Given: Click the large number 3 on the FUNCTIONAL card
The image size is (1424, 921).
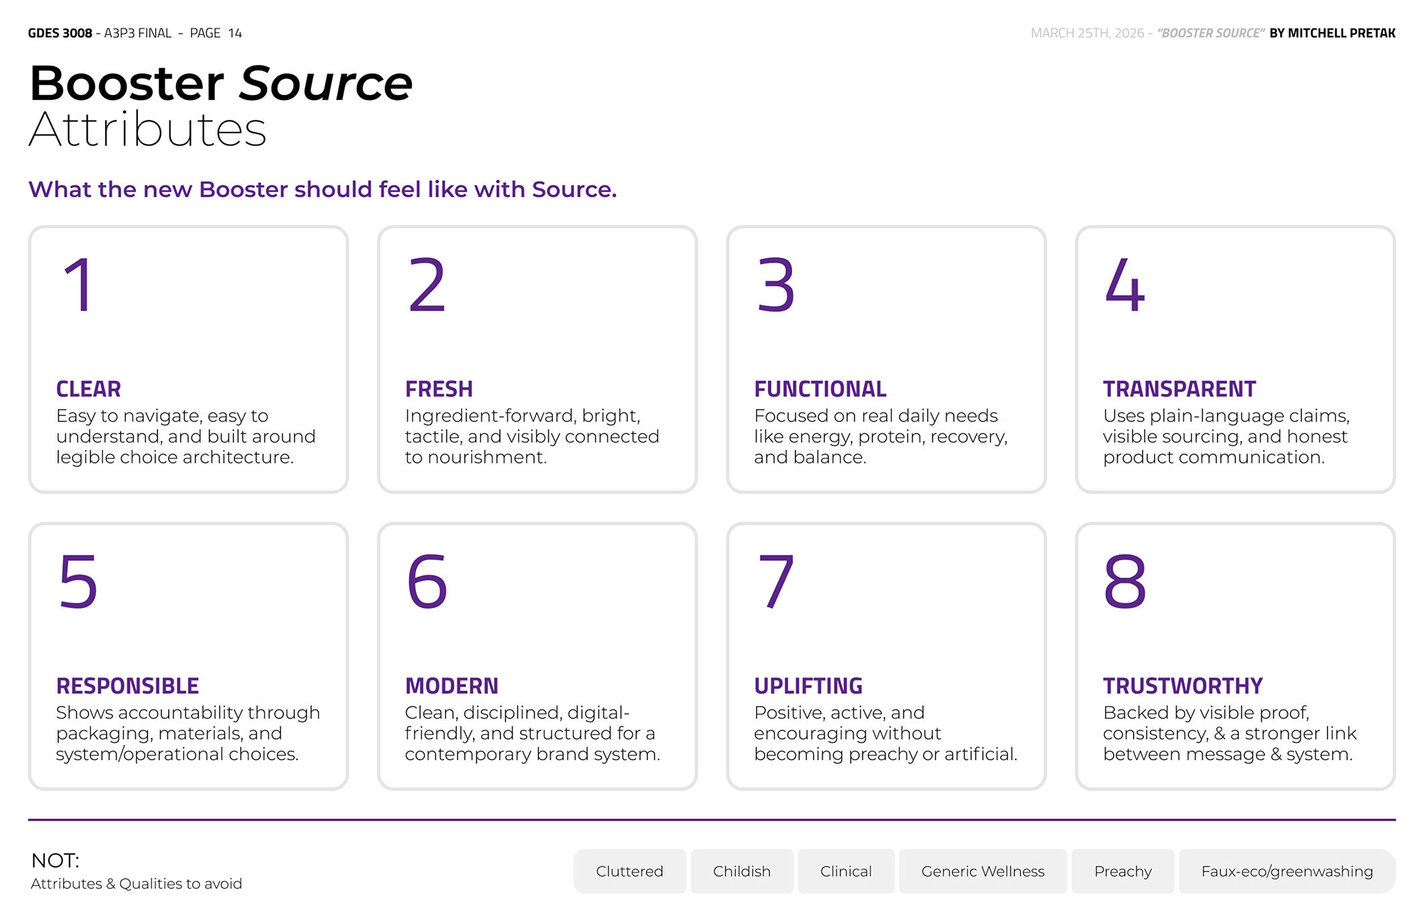Looking at the screenshot, I should coord(776,285).
